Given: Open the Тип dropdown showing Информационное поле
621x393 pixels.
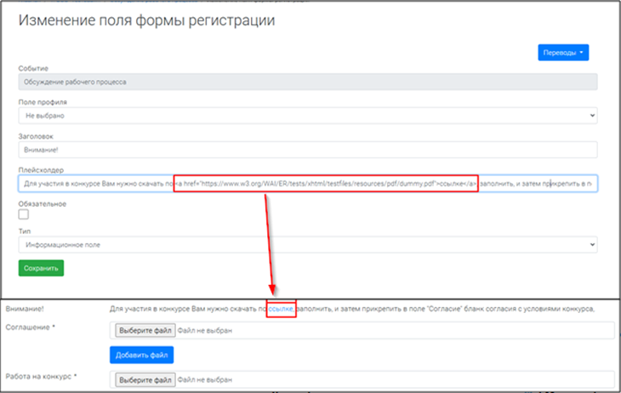Looking at the screenshot, I should pyautogui.click(x=307, y=244).
